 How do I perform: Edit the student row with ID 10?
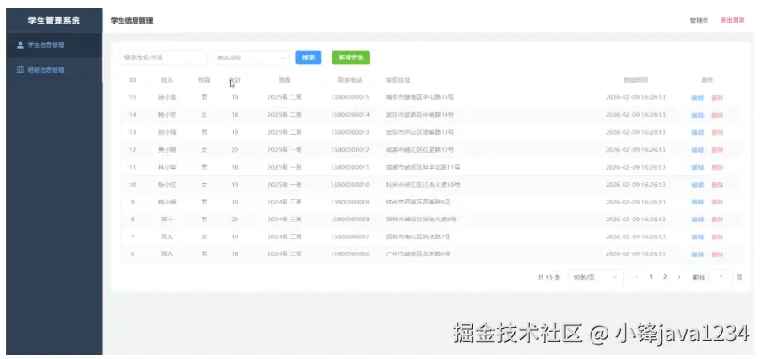[x=697, y=185]
